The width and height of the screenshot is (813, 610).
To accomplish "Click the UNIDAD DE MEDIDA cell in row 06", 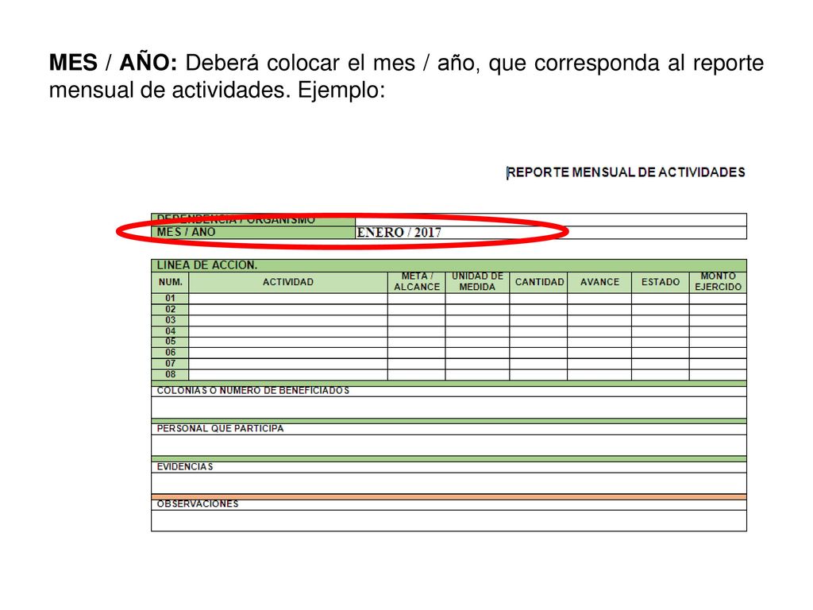I will click(x=477, y=353).
